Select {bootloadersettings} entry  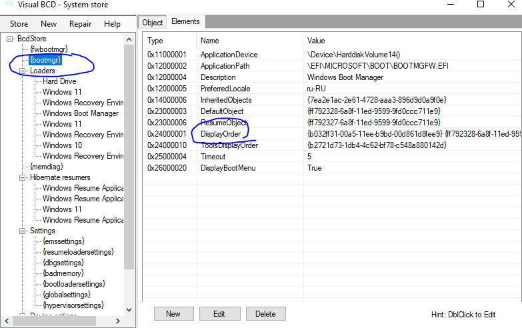click(74, 284)
